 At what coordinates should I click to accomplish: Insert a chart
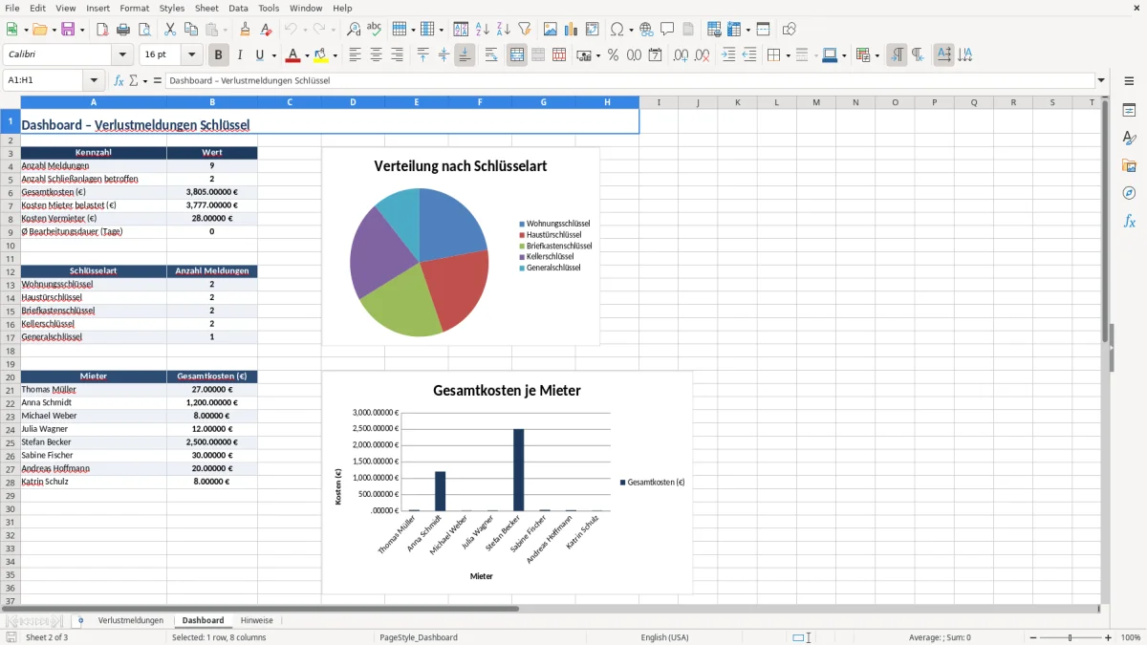click(572, 30)
